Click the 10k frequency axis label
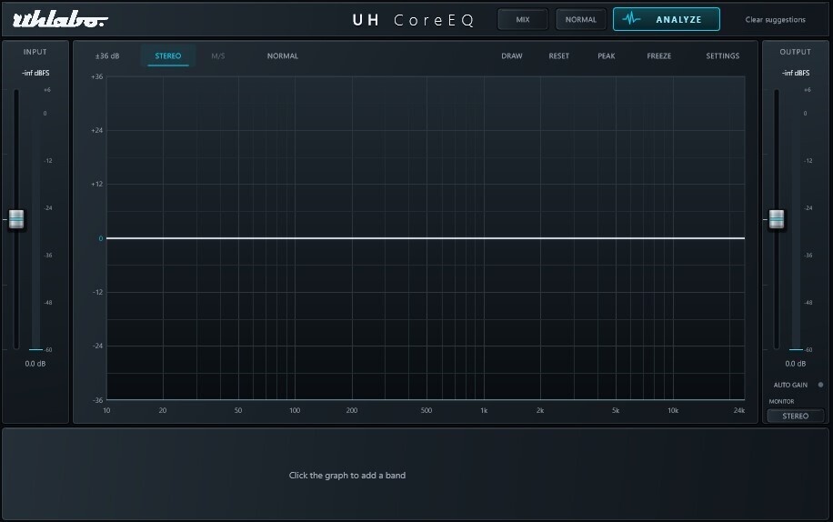Screen dimensions: 833x522 click(x=673, y=410)
